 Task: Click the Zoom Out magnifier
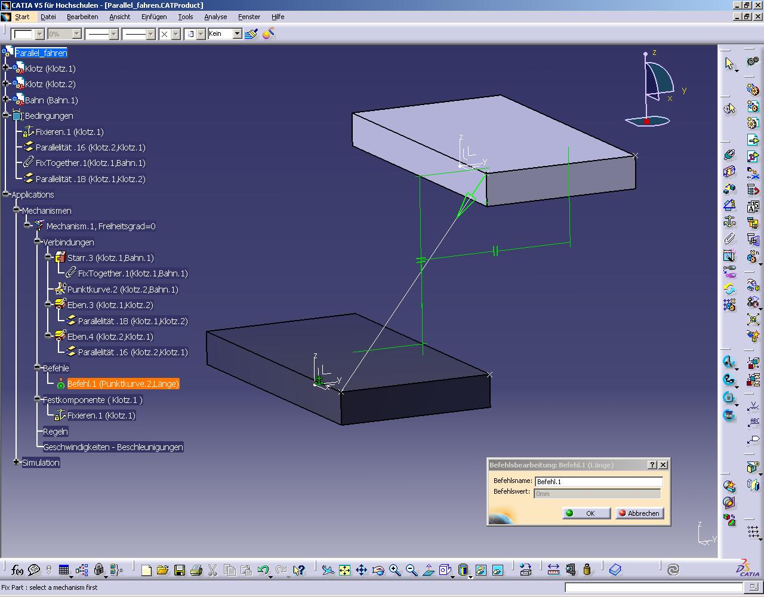[411, 570]
